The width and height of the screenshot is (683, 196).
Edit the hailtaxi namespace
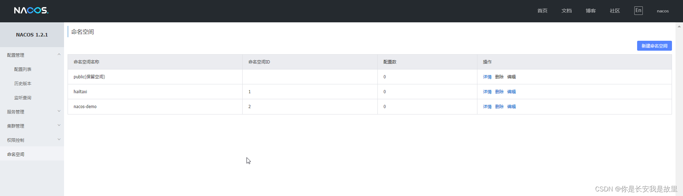(512, 92)
